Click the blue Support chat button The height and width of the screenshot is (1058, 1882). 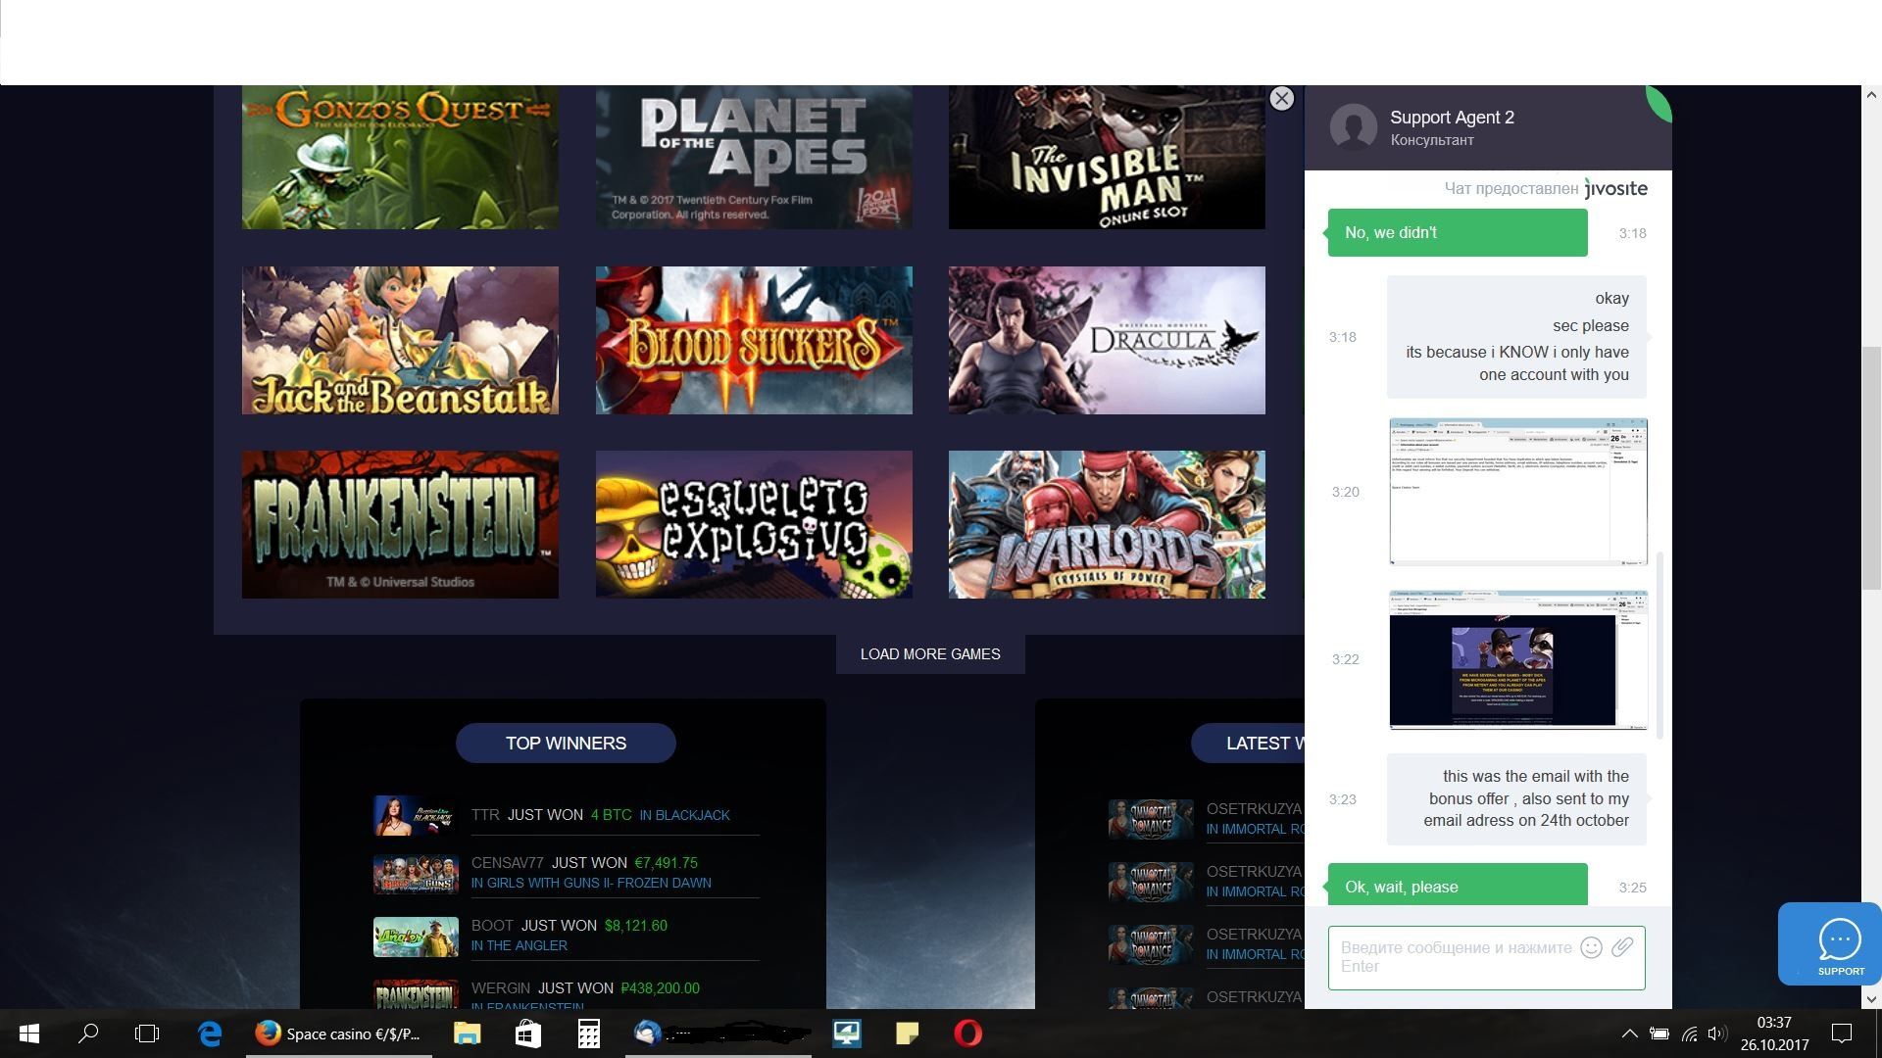[1830, 943]
